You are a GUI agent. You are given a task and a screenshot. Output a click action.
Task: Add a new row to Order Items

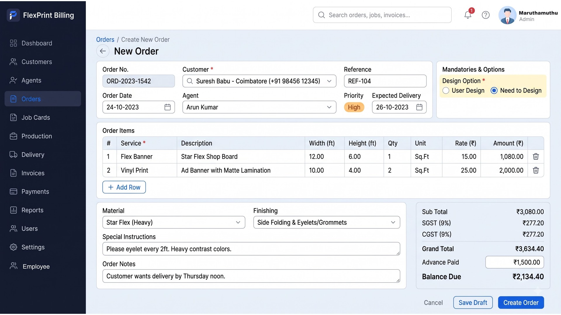tap(124, 187)
